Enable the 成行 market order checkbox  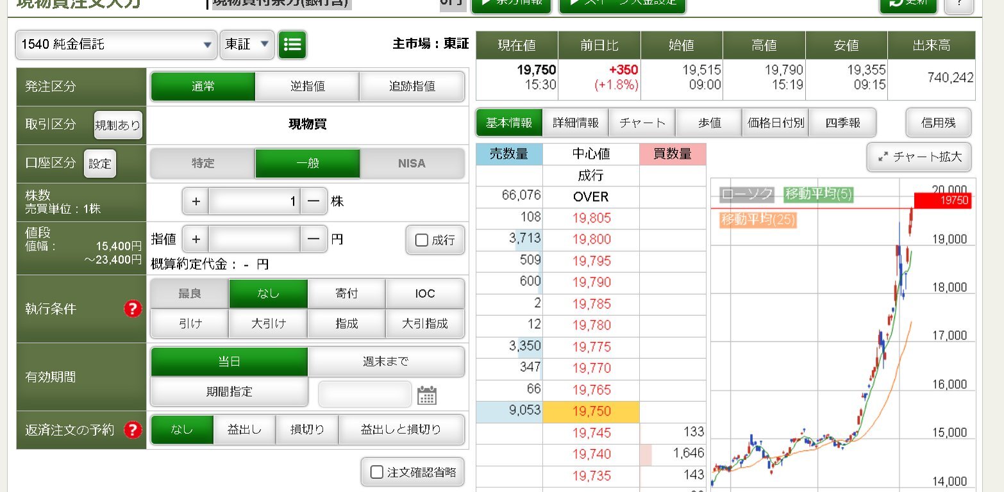(423, 240)
